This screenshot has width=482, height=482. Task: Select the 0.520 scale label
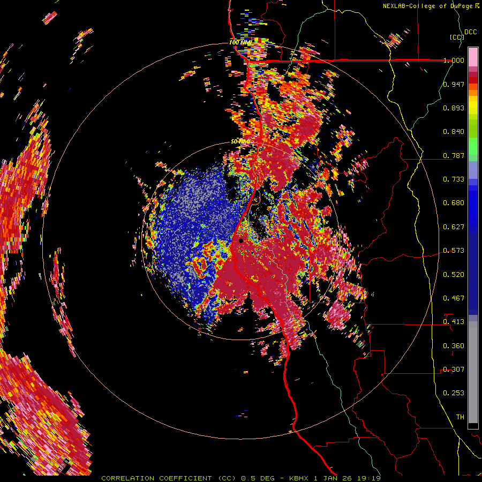(454, 275)
